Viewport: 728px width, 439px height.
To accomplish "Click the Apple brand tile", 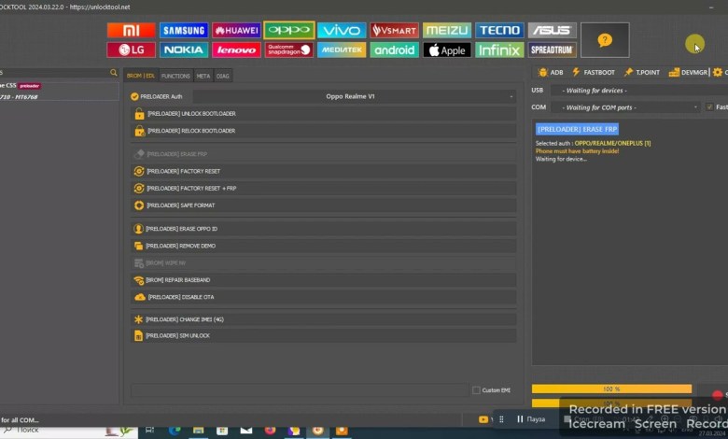I will [x=447, y=50].
